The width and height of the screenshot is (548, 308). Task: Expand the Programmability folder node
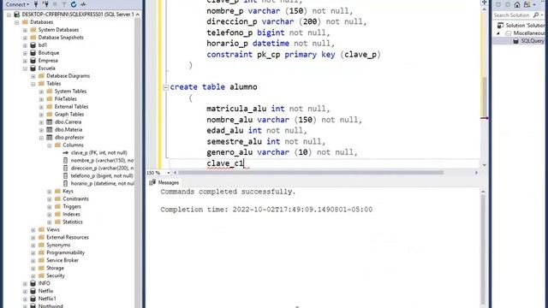point(33,253)
